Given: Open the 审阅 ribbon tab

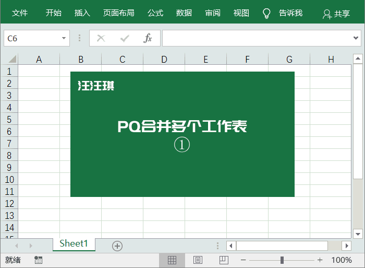Looking at the screenshot, I should click(x=213, y=13).
